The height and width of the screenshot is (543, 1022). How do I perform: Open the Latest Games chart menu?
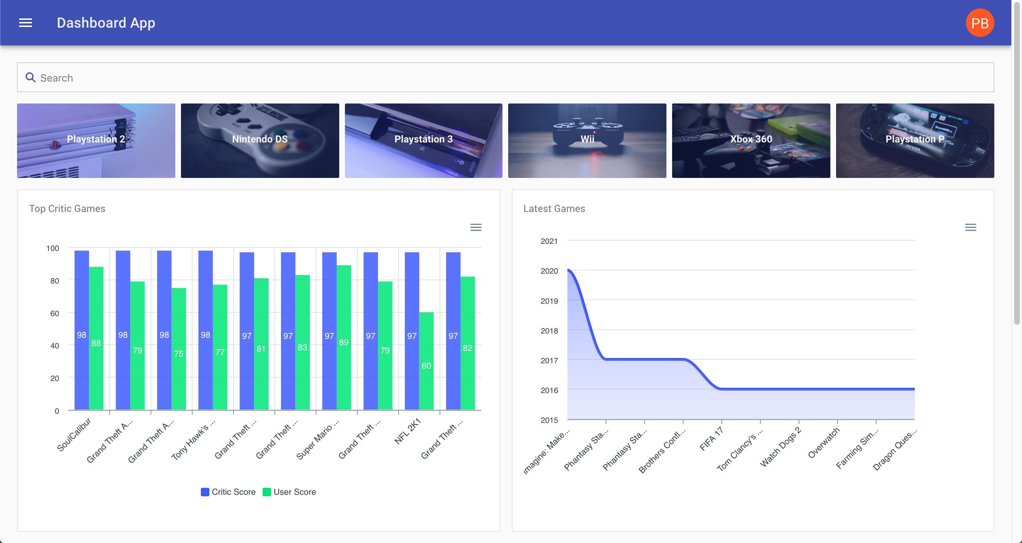click(x=971, y=227)
